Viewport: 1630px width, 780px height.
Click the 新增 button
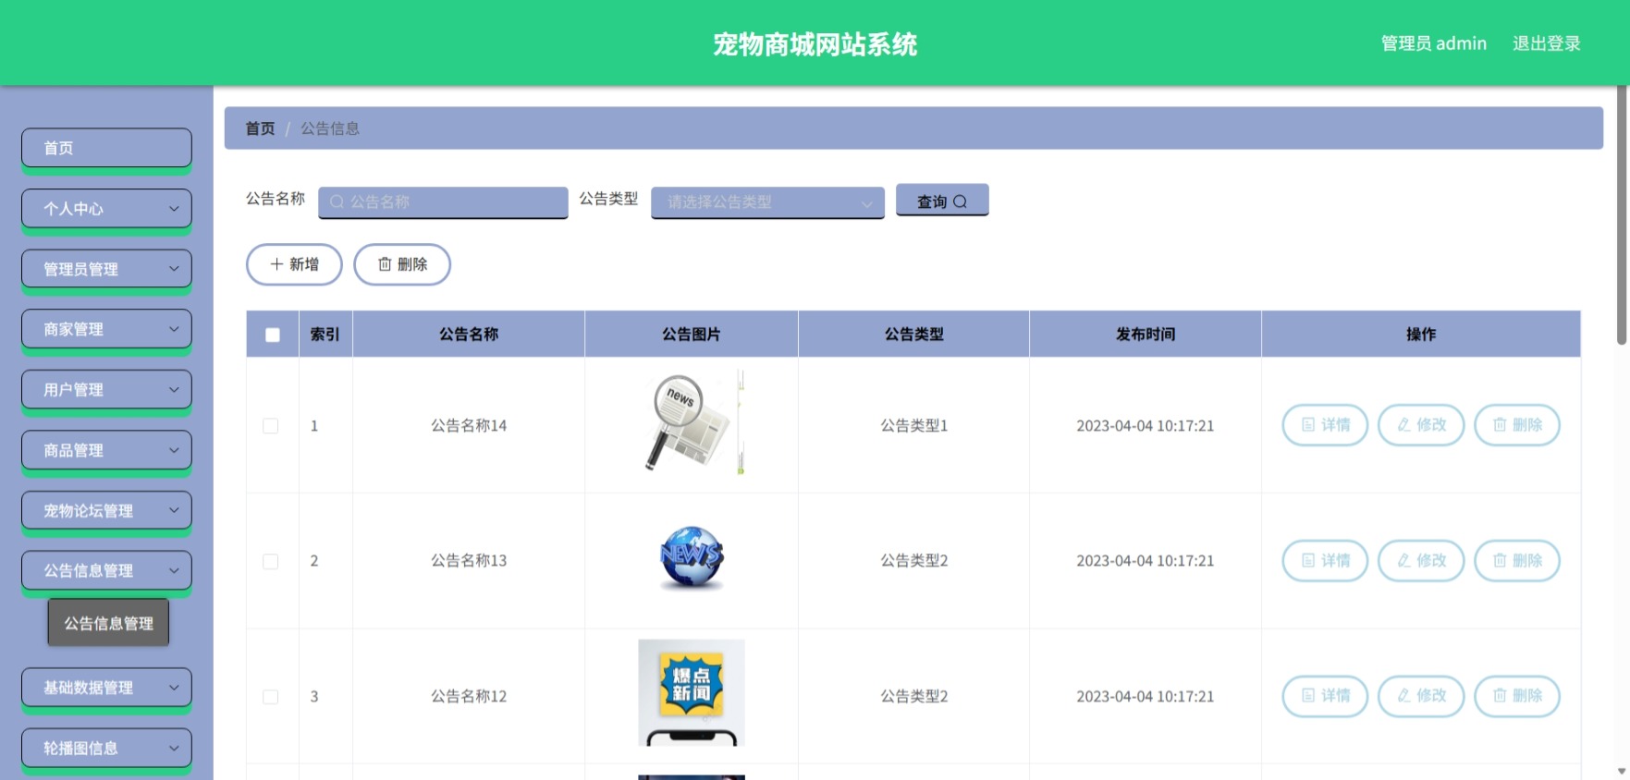coord(294,264)
